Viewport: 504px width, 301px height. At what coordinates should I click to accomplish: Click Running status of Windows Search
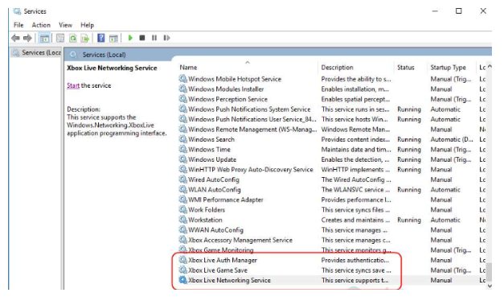click(409, 139)
